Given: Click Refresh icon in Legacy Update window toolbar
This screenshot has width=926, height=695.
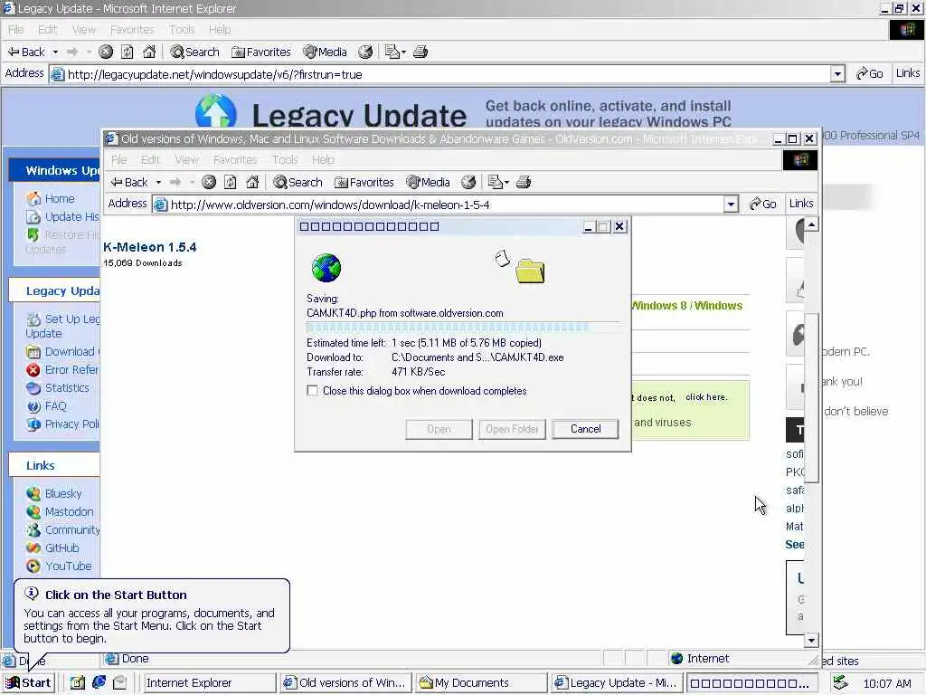Looking at the screenshot, I should 127,52.
